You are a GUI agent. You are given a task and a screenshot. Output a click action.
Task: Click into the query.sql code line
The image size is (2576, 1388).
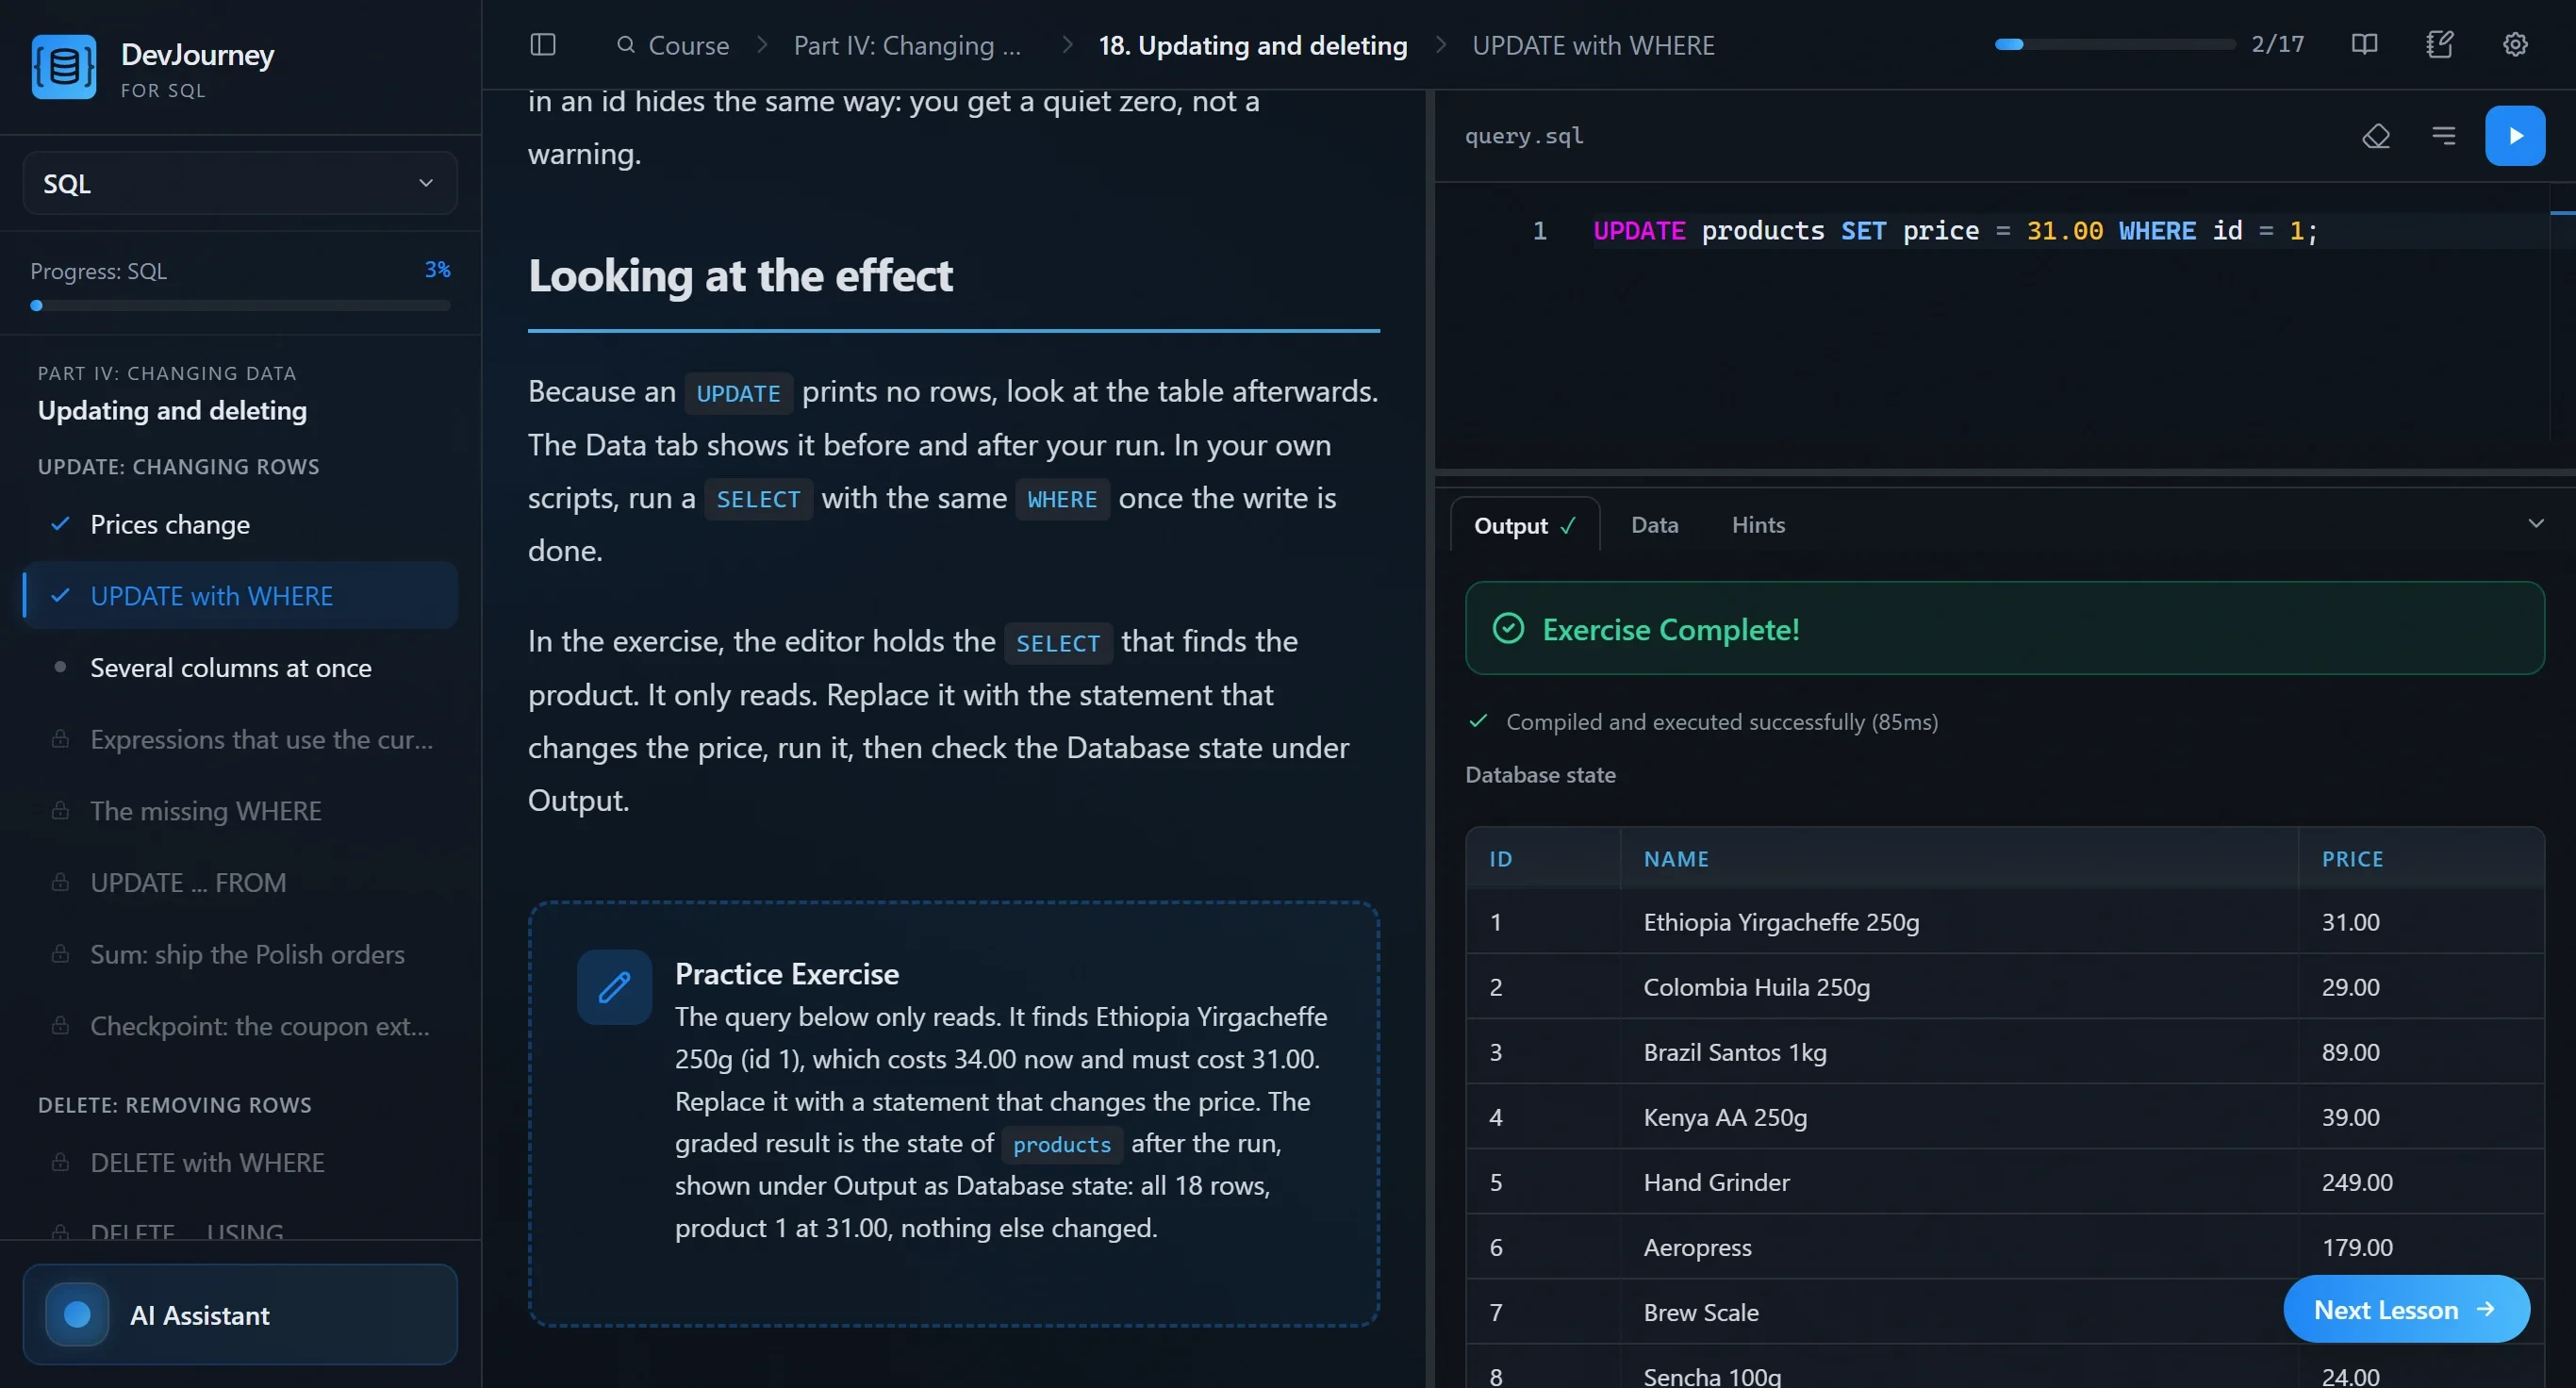[1954, 231]
